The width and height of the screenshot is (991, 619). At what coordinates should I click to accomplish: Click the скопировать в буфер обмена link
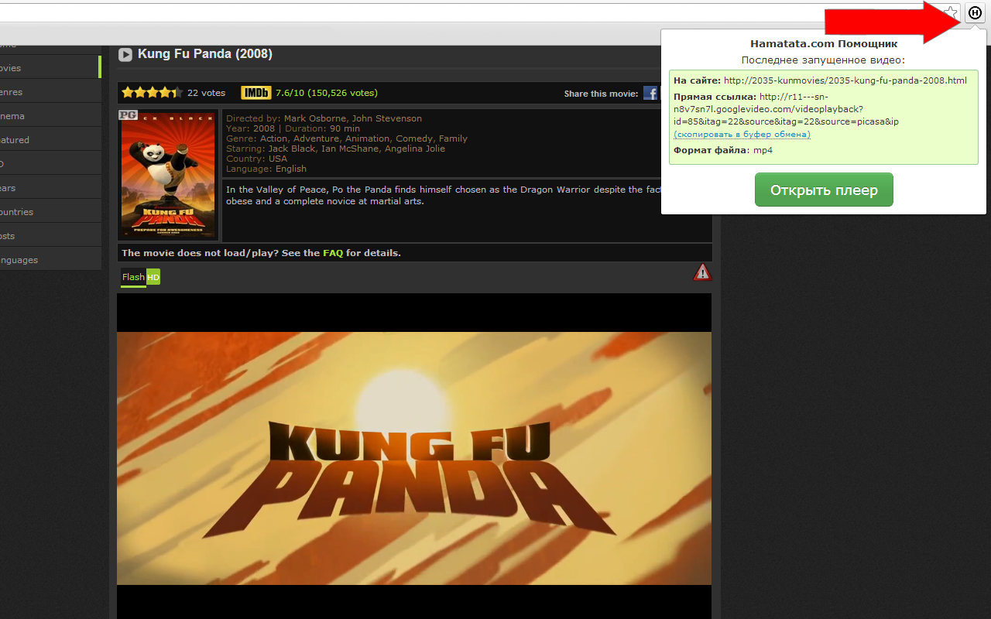(x=742, y=135)
